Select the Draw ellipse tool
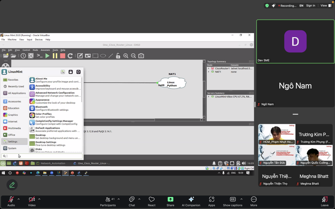 [x=103, y=56]
